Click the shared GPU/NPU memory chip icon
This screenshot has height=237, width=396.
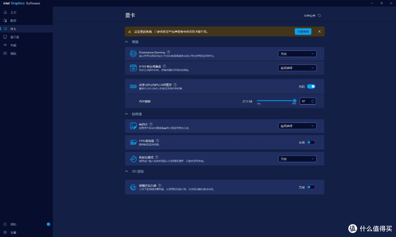pos(133,86)
